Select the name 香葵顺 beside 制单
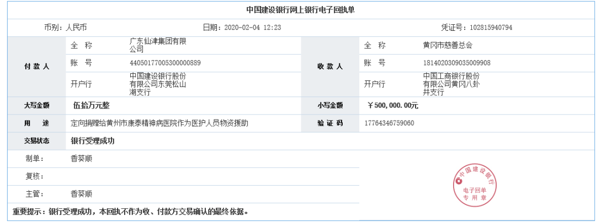Viewport: 596px width, 222px height. pyautogui.click(x=81, y=159)
